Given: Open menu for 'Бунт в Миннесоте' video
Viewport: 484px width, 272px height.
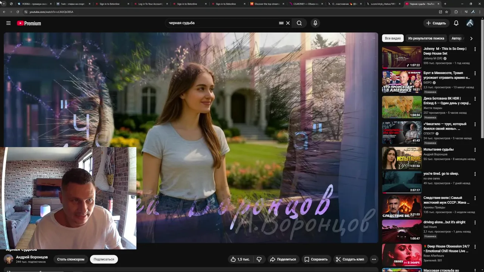Looking at the screenshot, I should pyautogui.click(x=475, y=73).
